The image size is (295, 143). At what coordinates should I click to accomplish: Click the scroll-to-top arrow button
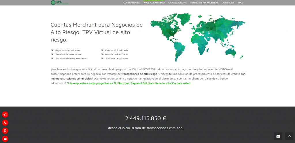pos(289,136)
